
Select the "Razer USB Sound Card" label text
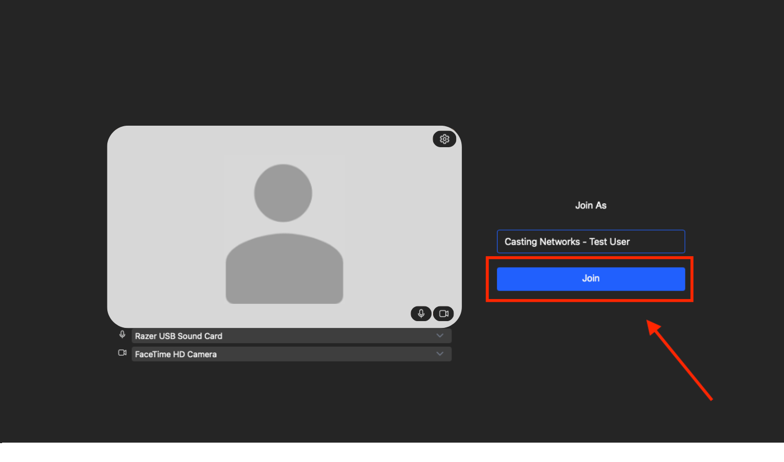[179, 336]
